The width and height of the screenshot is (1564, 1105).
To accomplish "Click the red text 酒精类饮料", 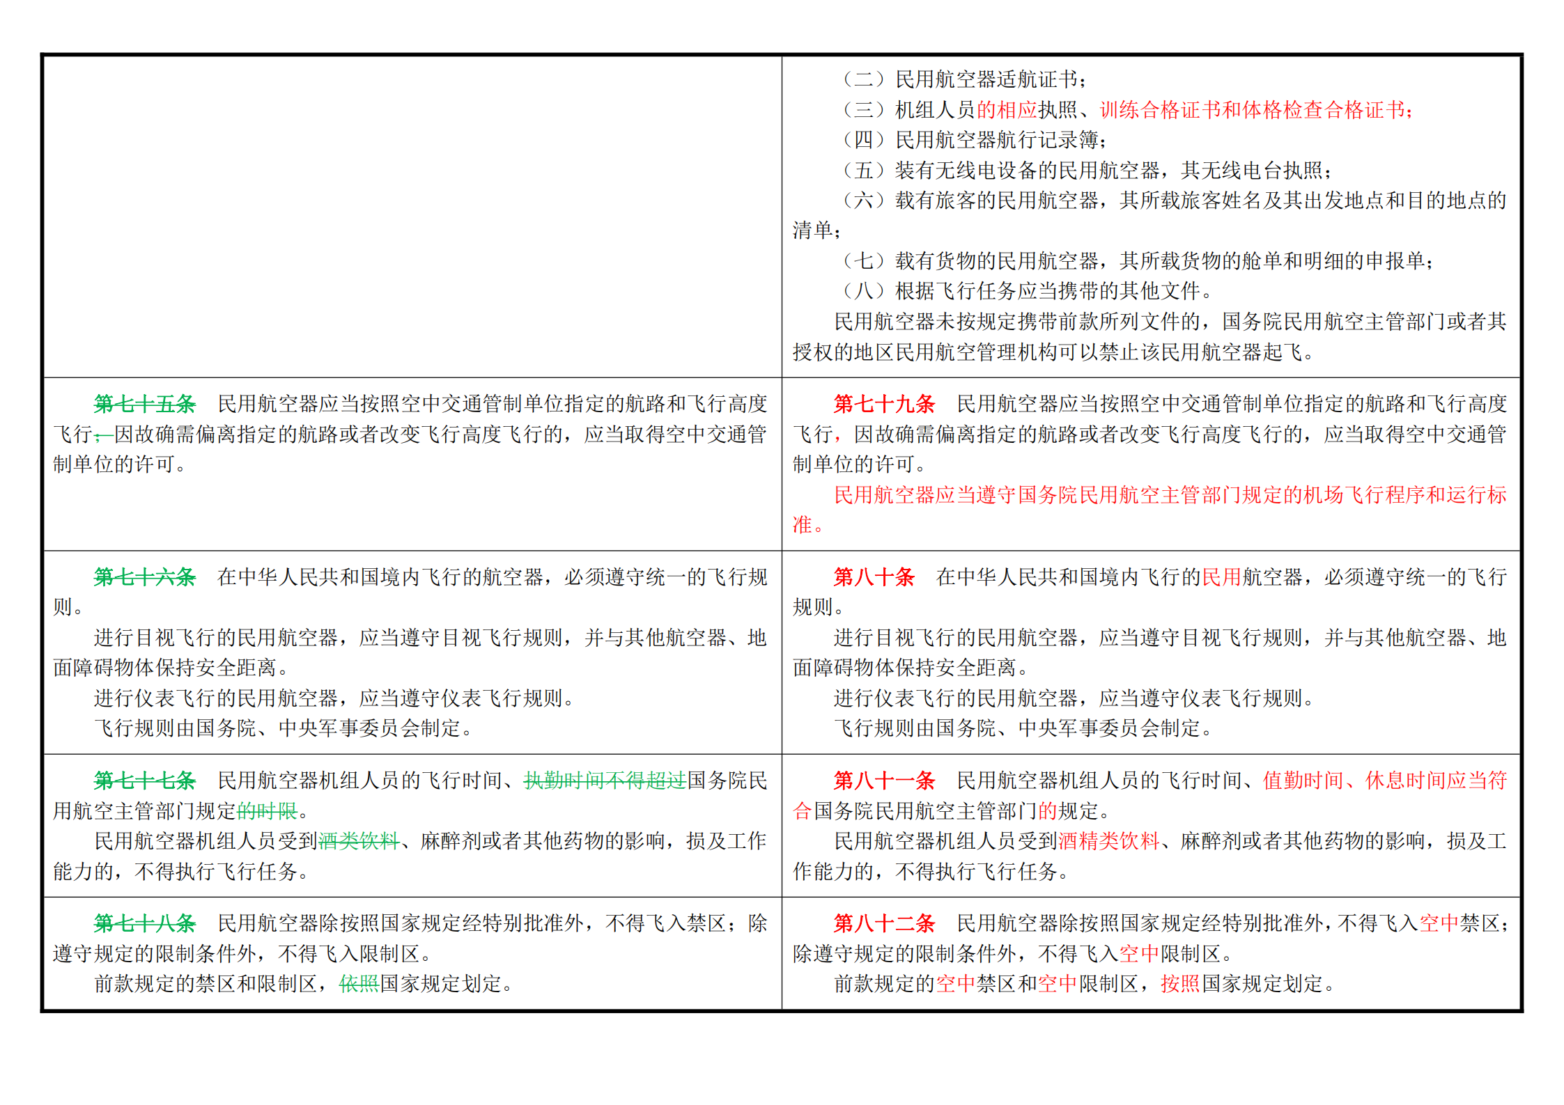I will point(1108,841).
